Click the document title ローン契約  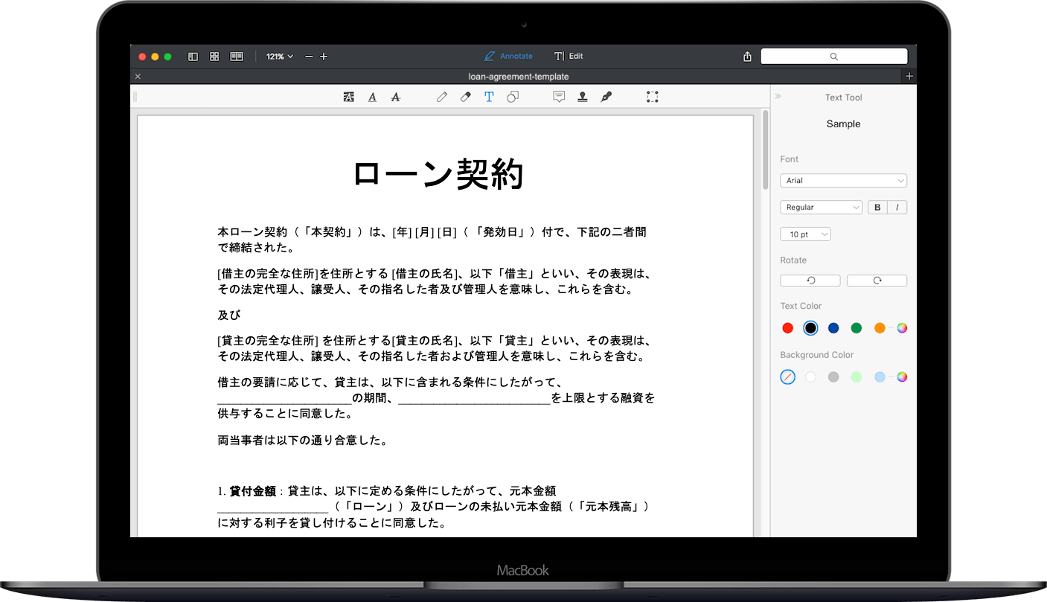[438, 175]
